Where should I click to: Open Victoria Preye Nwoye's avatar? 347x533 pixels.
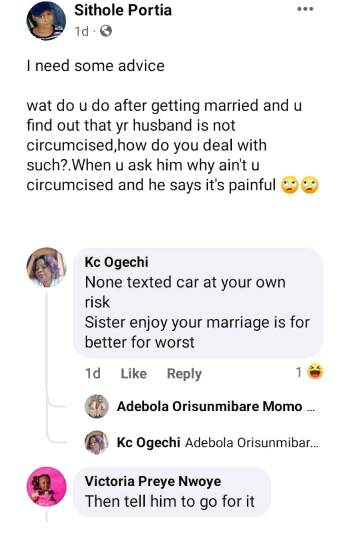point(46,486)
